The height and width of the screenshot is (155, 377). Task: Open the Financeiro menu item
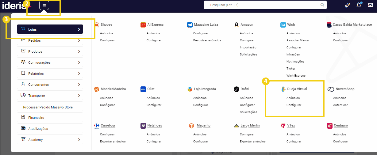[x=50, y=118]
